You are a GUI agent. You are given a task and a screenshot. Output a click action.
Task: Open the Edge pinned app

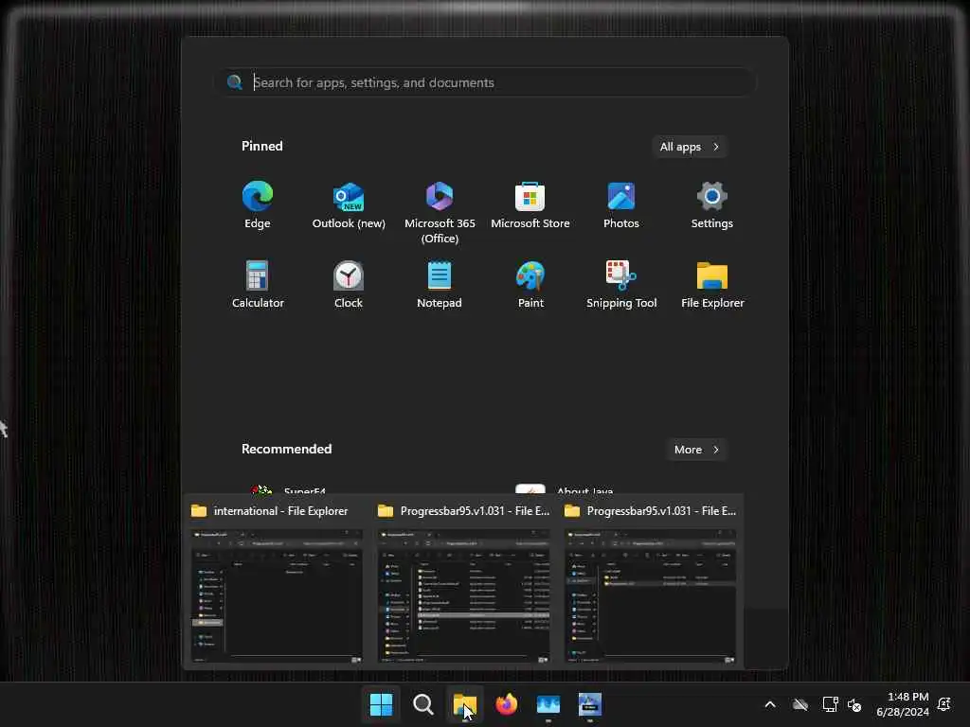pyautogui.click(x=258, y=205)
